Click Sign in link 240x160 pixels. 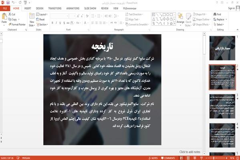pos(231,8)
